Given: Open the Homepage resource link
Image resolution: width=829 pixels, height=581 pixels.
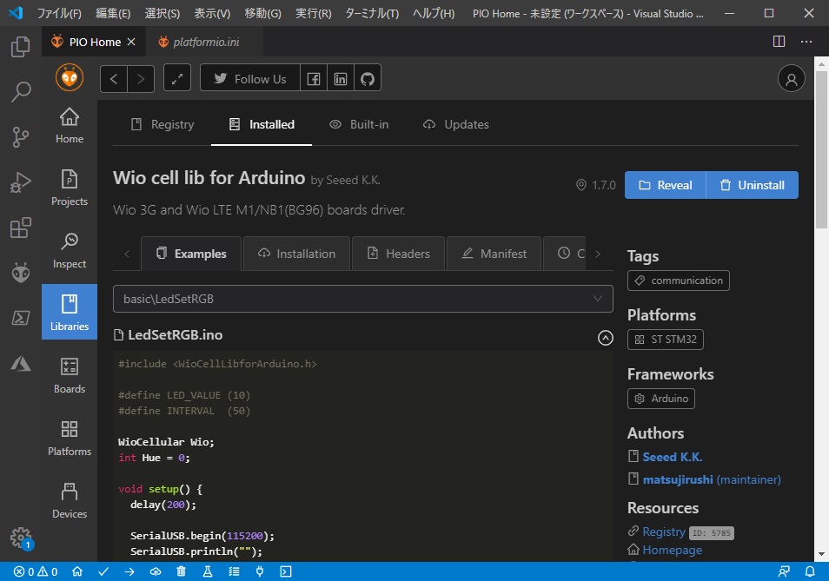Looking at the screenshot, I should point(672,550).
